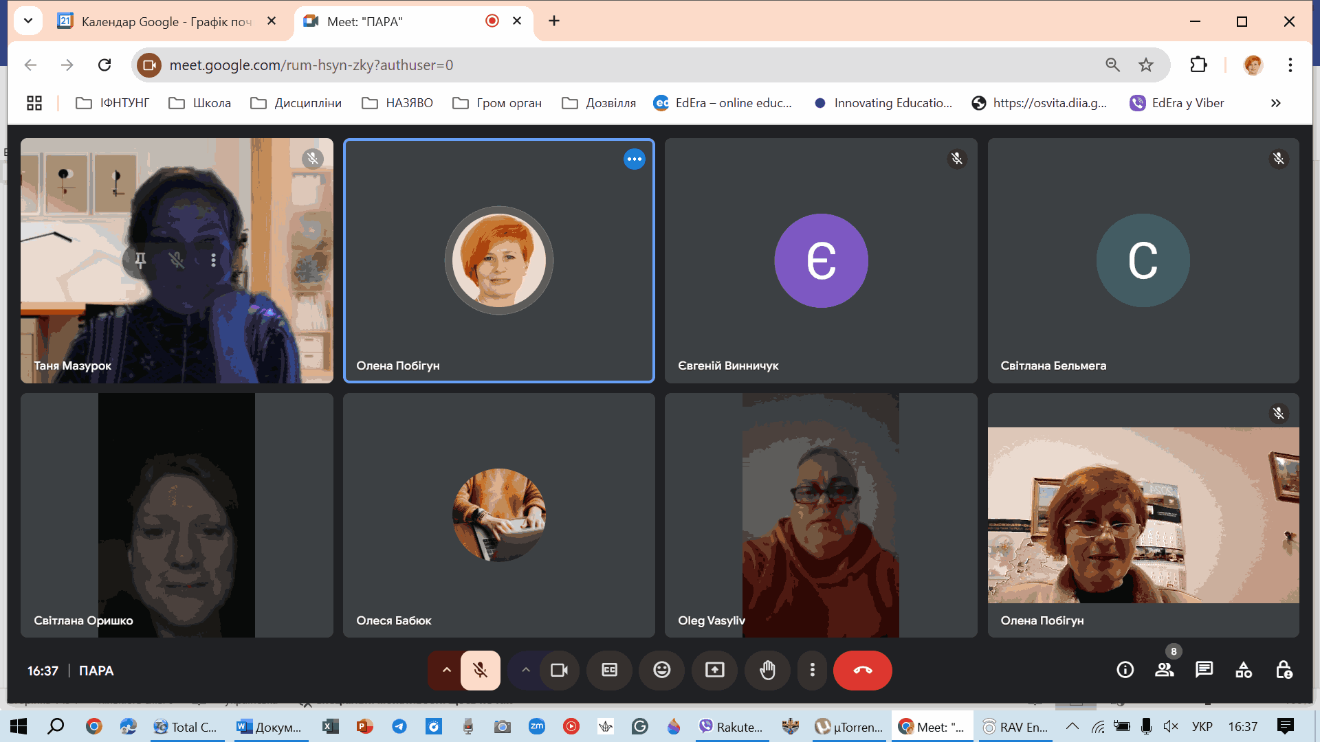1320x742 pixels.
Task: Expand video settings arrow
Action: [525, 670]
